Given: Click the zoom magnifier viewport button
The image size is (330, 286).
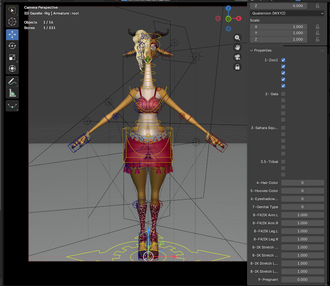Looking at the screenshot, I should coord(237,38).
